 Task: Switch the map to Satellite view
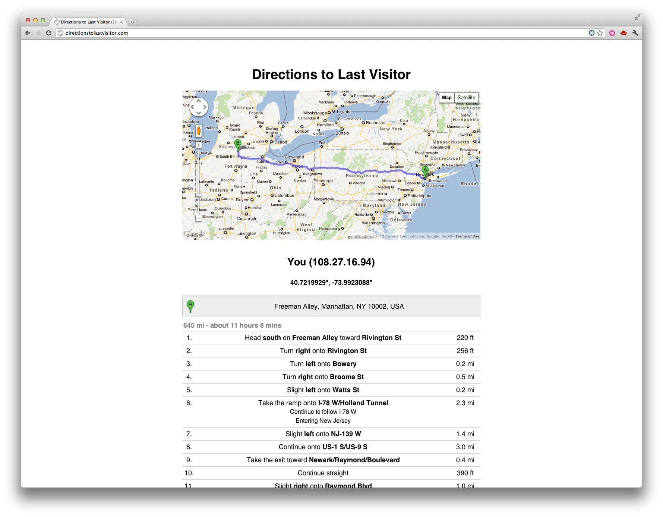click(x=466, y=98)
